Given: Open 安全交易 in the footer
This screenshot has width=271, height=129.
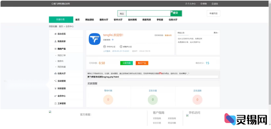Looking at the screenshot, I should pyautogui.click(x=157, y=123).
